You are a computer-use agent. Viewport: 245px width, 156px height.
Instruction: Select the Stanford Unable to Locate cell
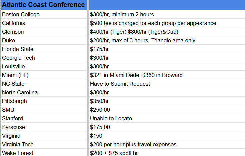167,118
